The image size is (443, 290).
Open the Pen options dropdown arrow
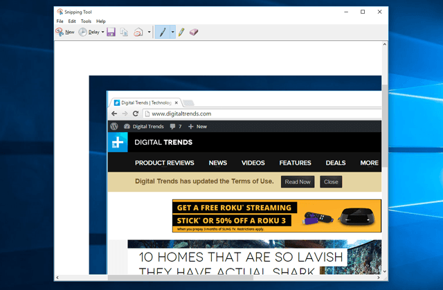(x=172, y=33)
